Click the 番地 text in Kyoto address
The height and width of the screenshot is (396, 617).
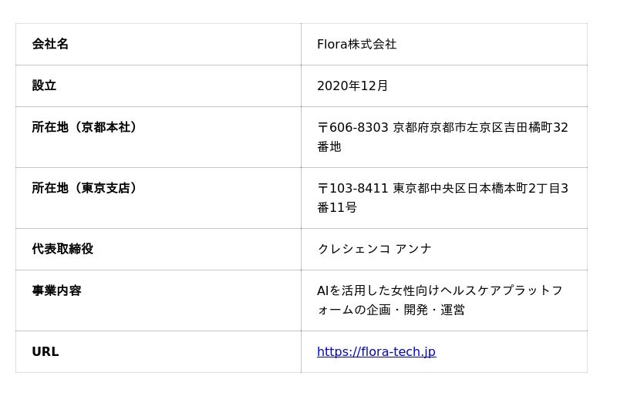[x=329, y=147]
